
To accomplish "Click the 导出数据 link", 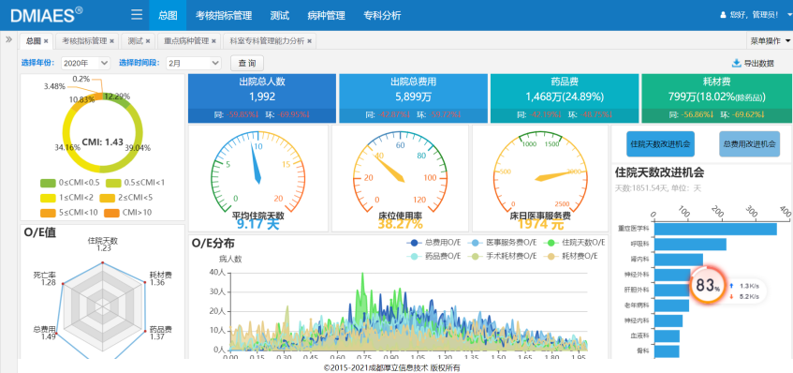I will 753,64.
